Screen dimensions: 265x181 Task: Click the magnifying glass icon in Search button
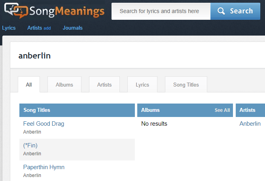coord(221,11)
